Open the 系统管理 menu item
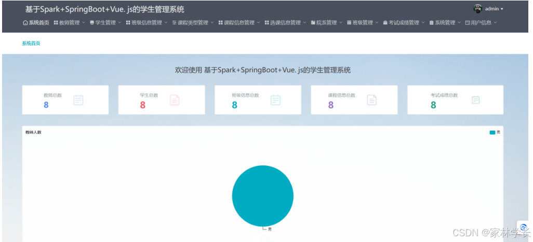This screenshot has width=533, height=242. [445, 23]
